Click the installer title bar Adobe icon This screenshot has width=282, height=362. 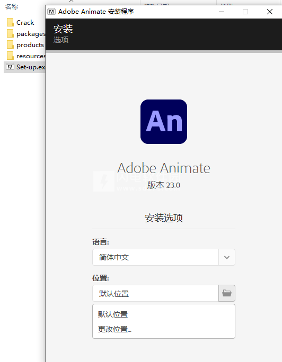click(51, 12)
